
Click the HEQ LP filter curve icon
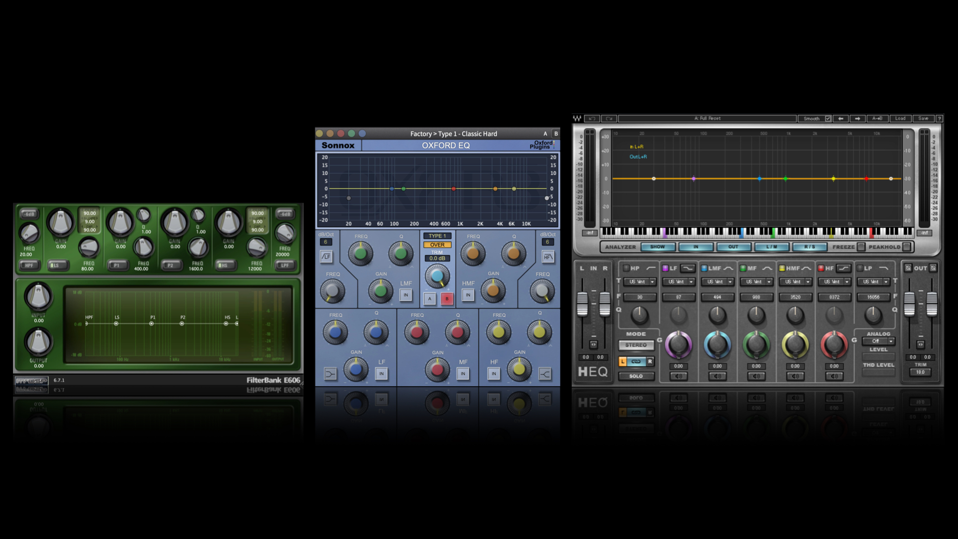884,268
